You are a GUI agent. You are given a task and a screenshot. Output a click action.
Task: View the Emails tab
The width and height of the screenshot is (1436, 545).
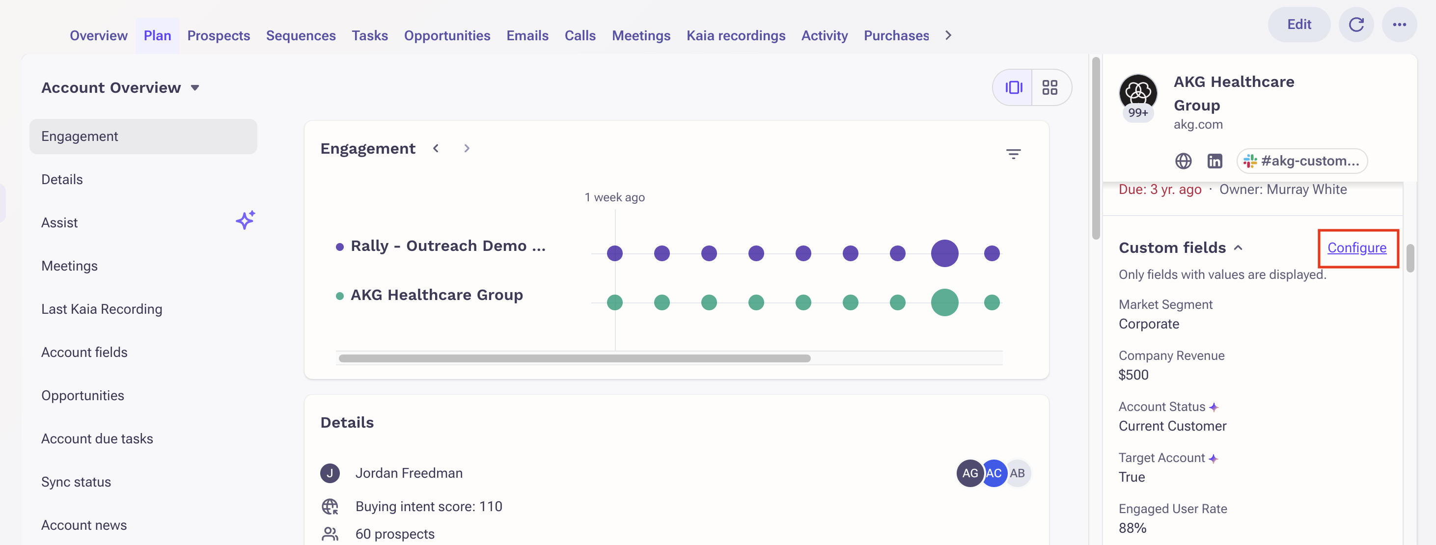527,36
